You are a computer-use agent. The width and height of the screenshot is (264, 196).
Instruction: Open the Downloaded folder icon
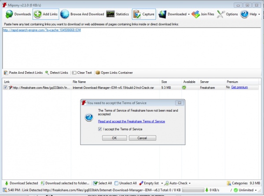click(162, 15)
